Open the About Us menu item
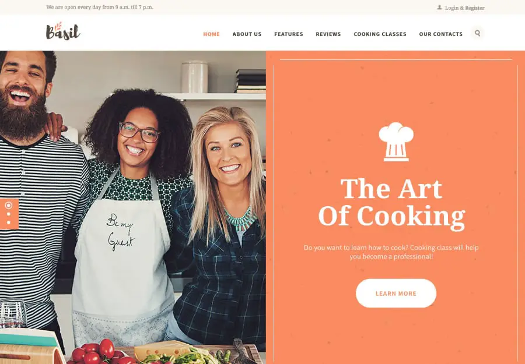Screen dimensions: 525x364 click(x=247, y=34)
